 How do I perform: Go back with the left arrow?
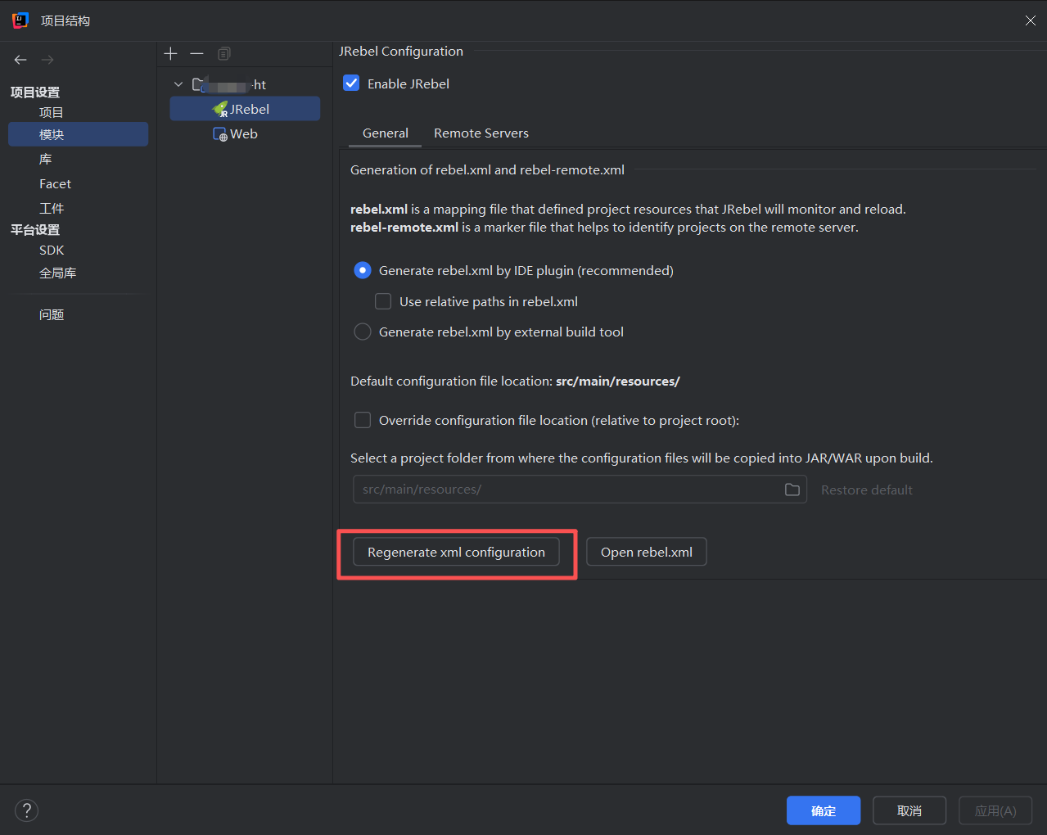point(20,60)
